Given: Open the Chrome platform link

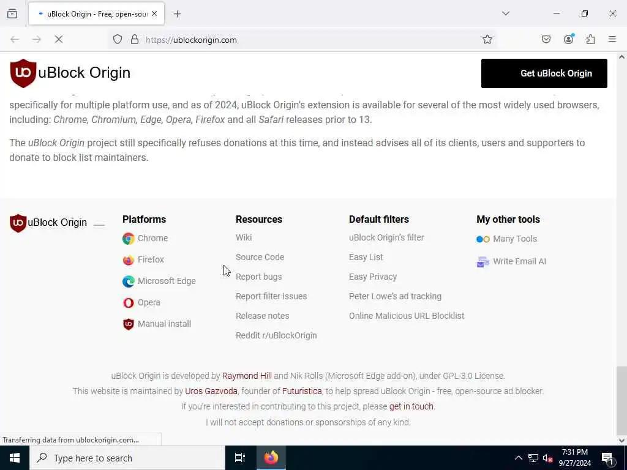Looking at the screenshot, I should pos(152,238).
